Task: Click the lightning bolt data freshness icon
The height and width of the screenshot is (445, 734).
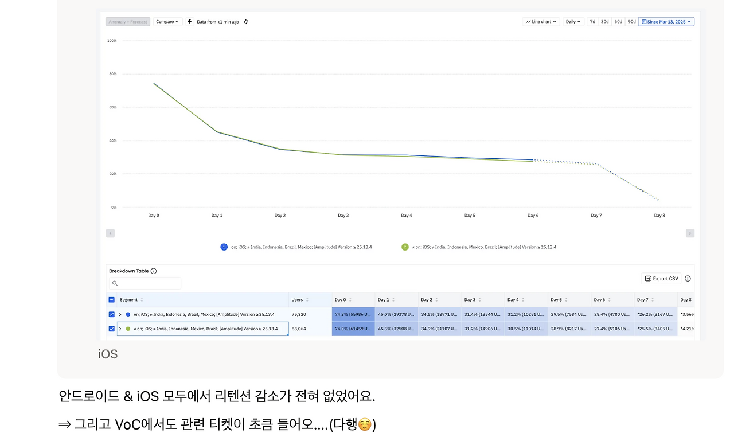Action: point(189,21)
